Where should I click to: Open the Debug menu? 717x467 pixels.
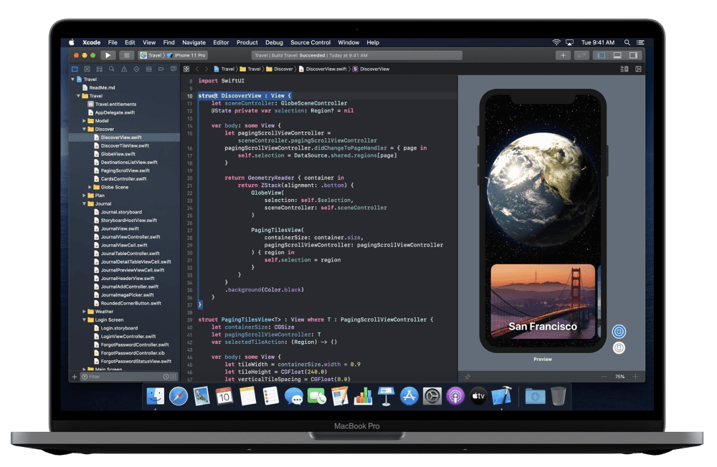[274, 42]
